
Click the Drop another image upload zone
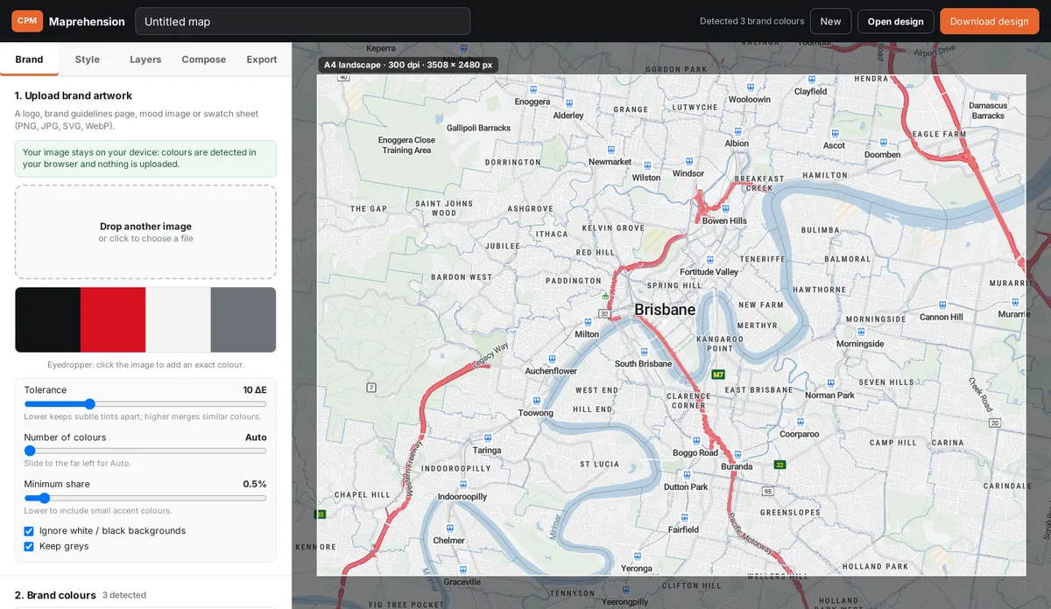145,232
